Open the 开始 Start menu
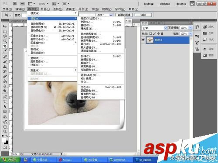The height and width of the screenshot is (163, 218). point(10,160)
